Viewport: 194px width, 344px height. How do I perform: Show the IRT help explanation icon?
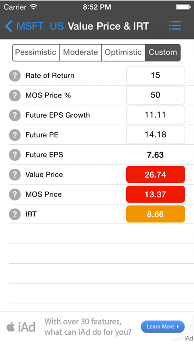click(15, 214)
